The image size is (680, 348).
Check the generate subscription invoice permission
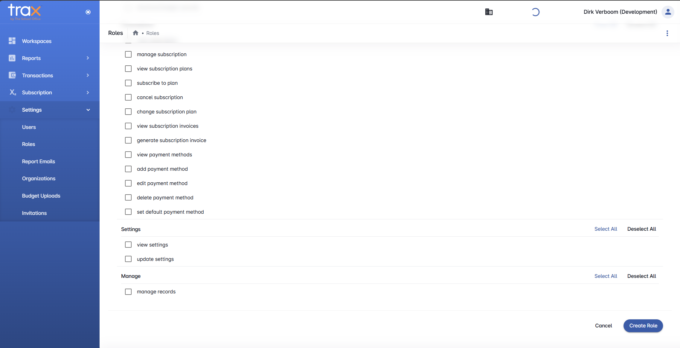[128, 140]
